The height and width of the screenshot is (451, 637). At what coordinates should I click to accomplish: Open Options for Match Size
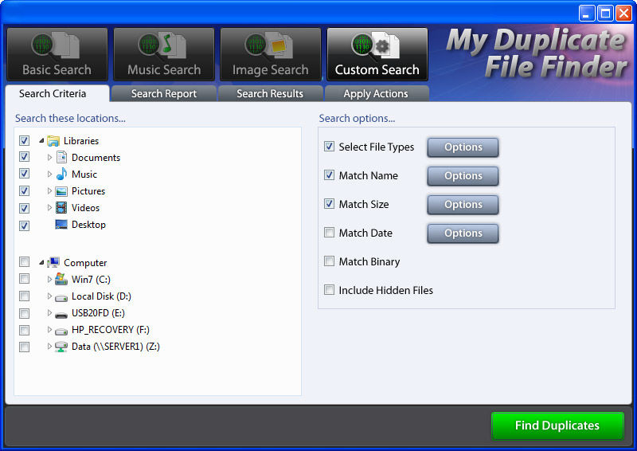pyautogui.click(x=463, y=205)
